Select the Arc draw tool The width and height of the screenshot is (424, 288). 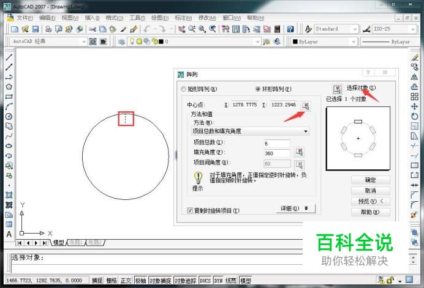pyautogui.click(x=9, y=106)
